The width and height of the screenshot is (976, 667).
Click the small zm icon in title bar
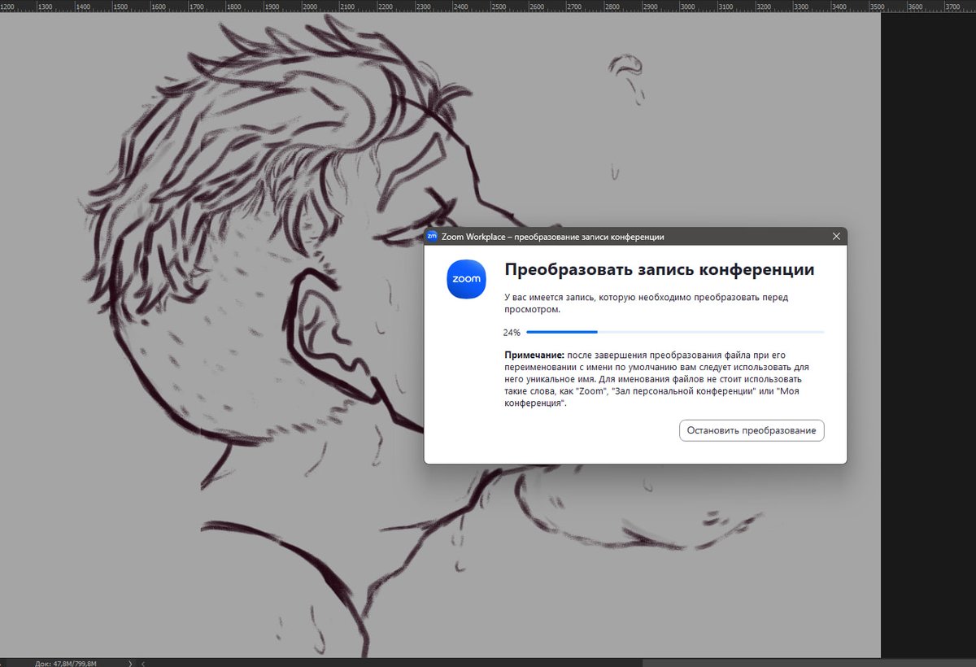pos(432,236)
